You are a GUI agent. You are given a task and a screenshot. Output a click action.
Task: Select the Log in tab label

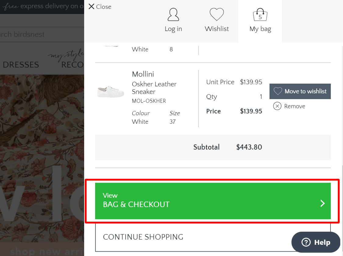(173, 29)
